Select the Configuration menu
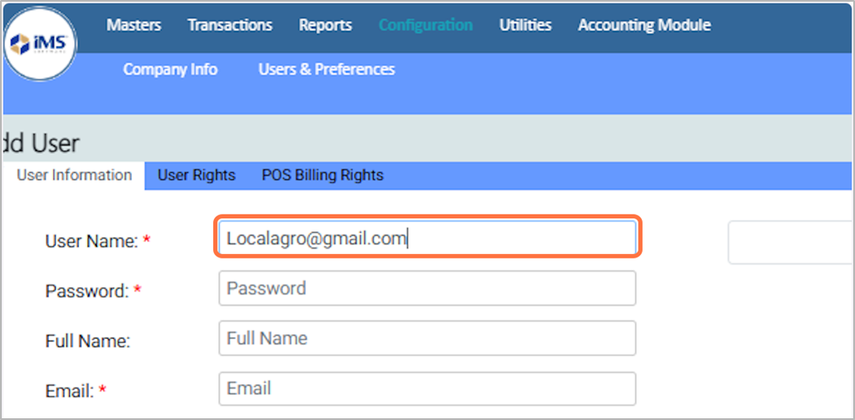 click(425, 25)
